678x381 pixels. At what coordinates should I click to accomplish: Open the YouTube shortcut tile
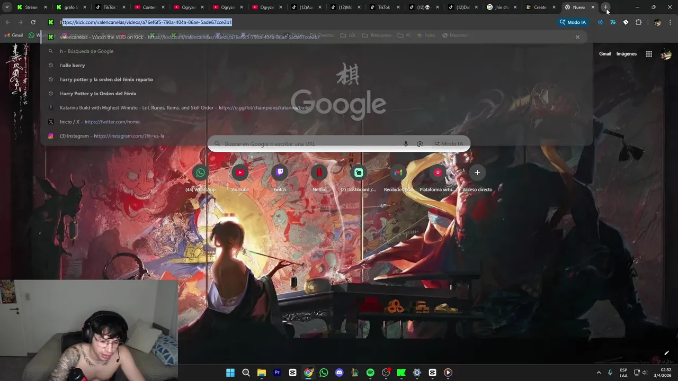click(240, 178)
